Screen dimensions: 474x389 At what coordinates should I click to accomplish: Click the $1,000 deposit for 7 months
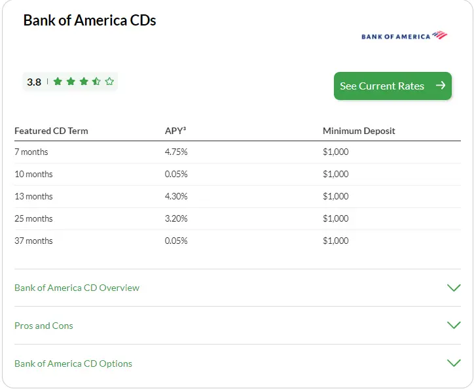336,152
